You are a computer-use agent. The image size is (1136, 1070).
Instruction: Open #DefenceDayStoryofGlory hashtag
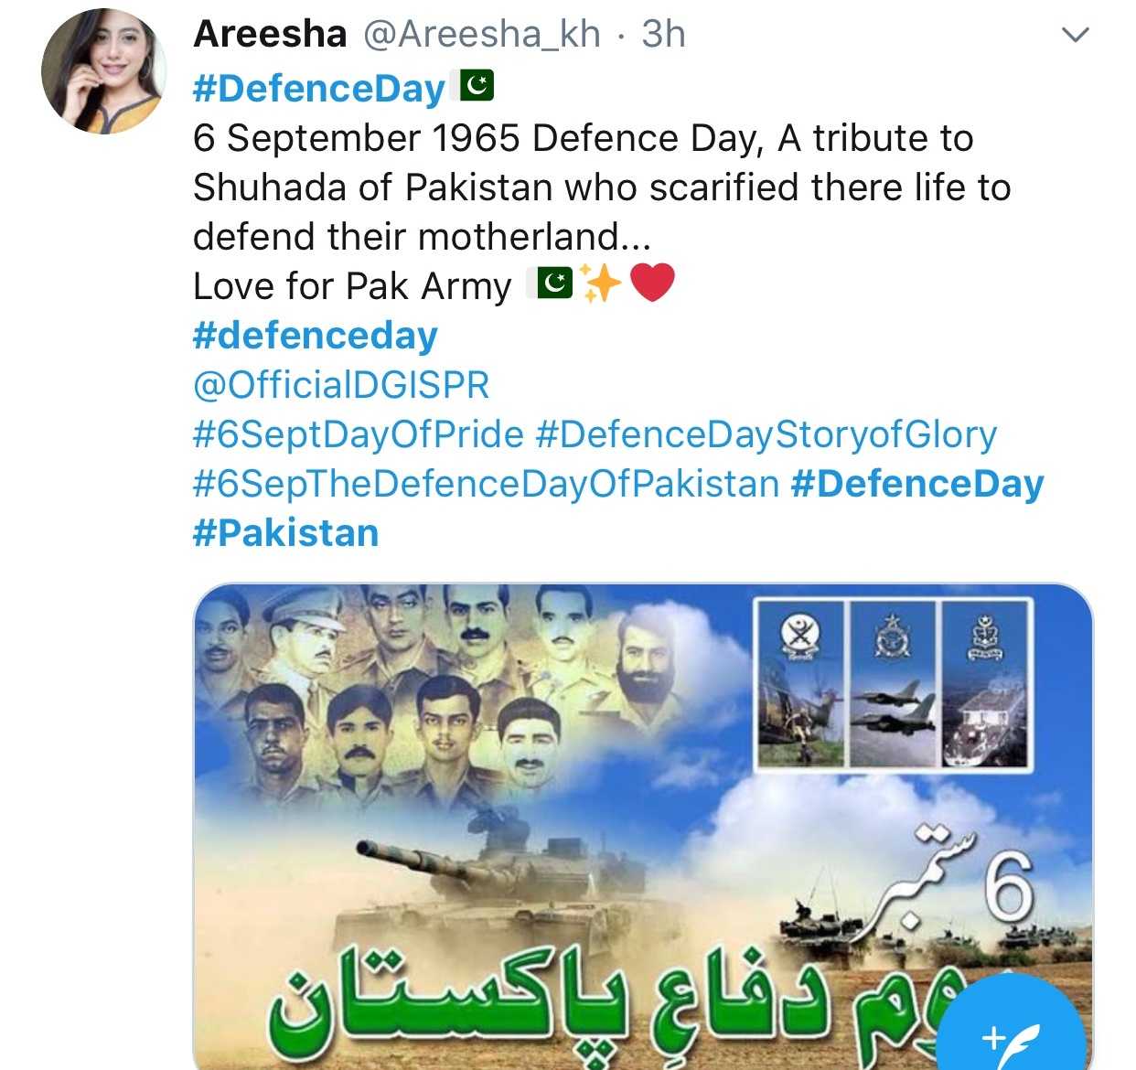[x=766, y=434]
